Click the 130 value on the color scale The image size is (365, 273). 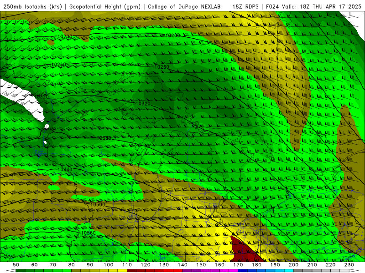tap(164, 265)
